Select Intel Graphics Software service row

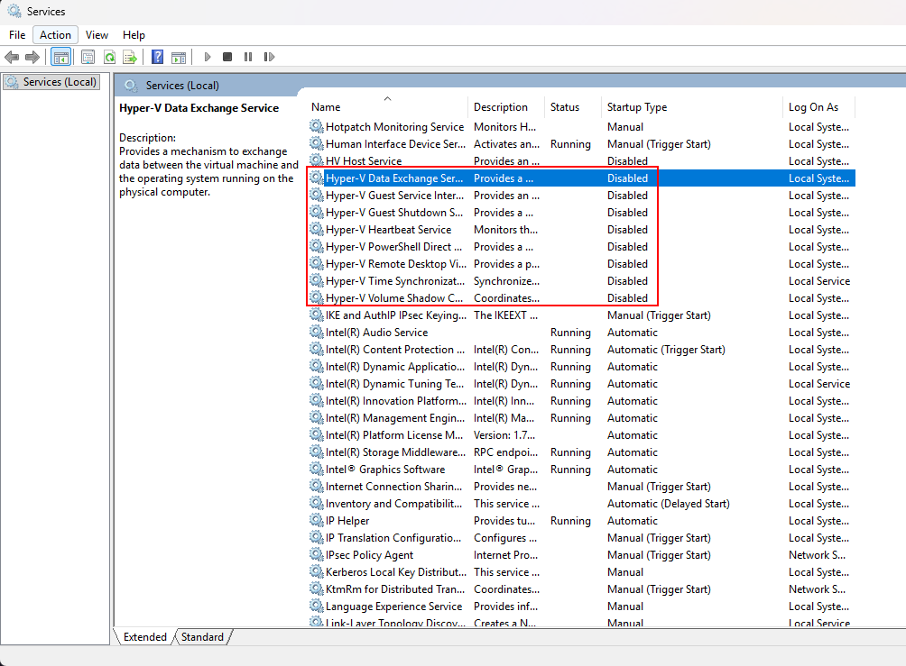(581, 470)
